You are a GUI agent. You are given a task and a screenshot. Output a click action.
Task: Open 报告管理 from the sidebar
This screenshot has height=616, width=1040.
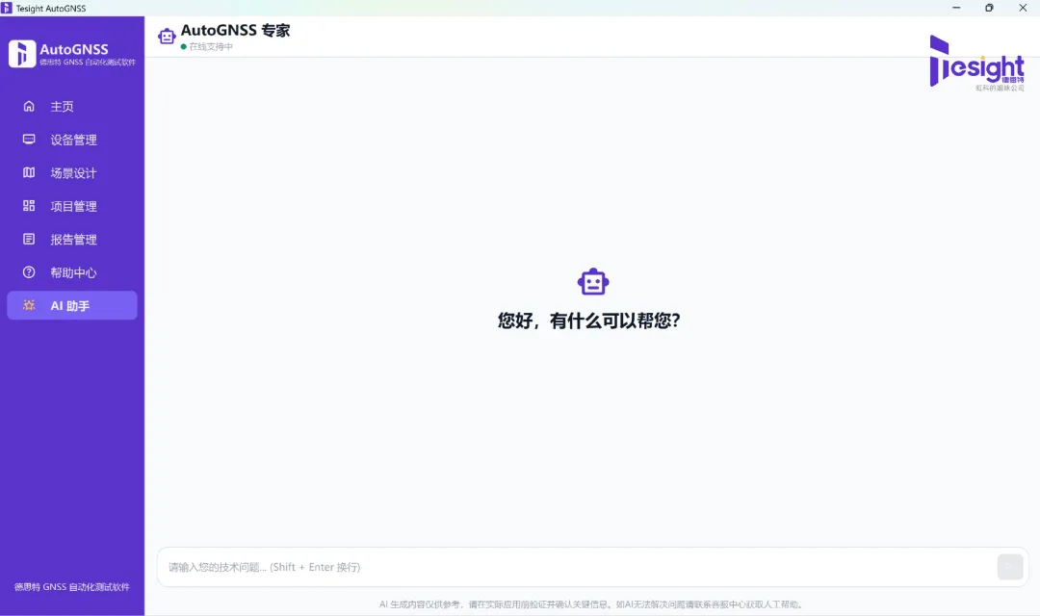[72, 239]
